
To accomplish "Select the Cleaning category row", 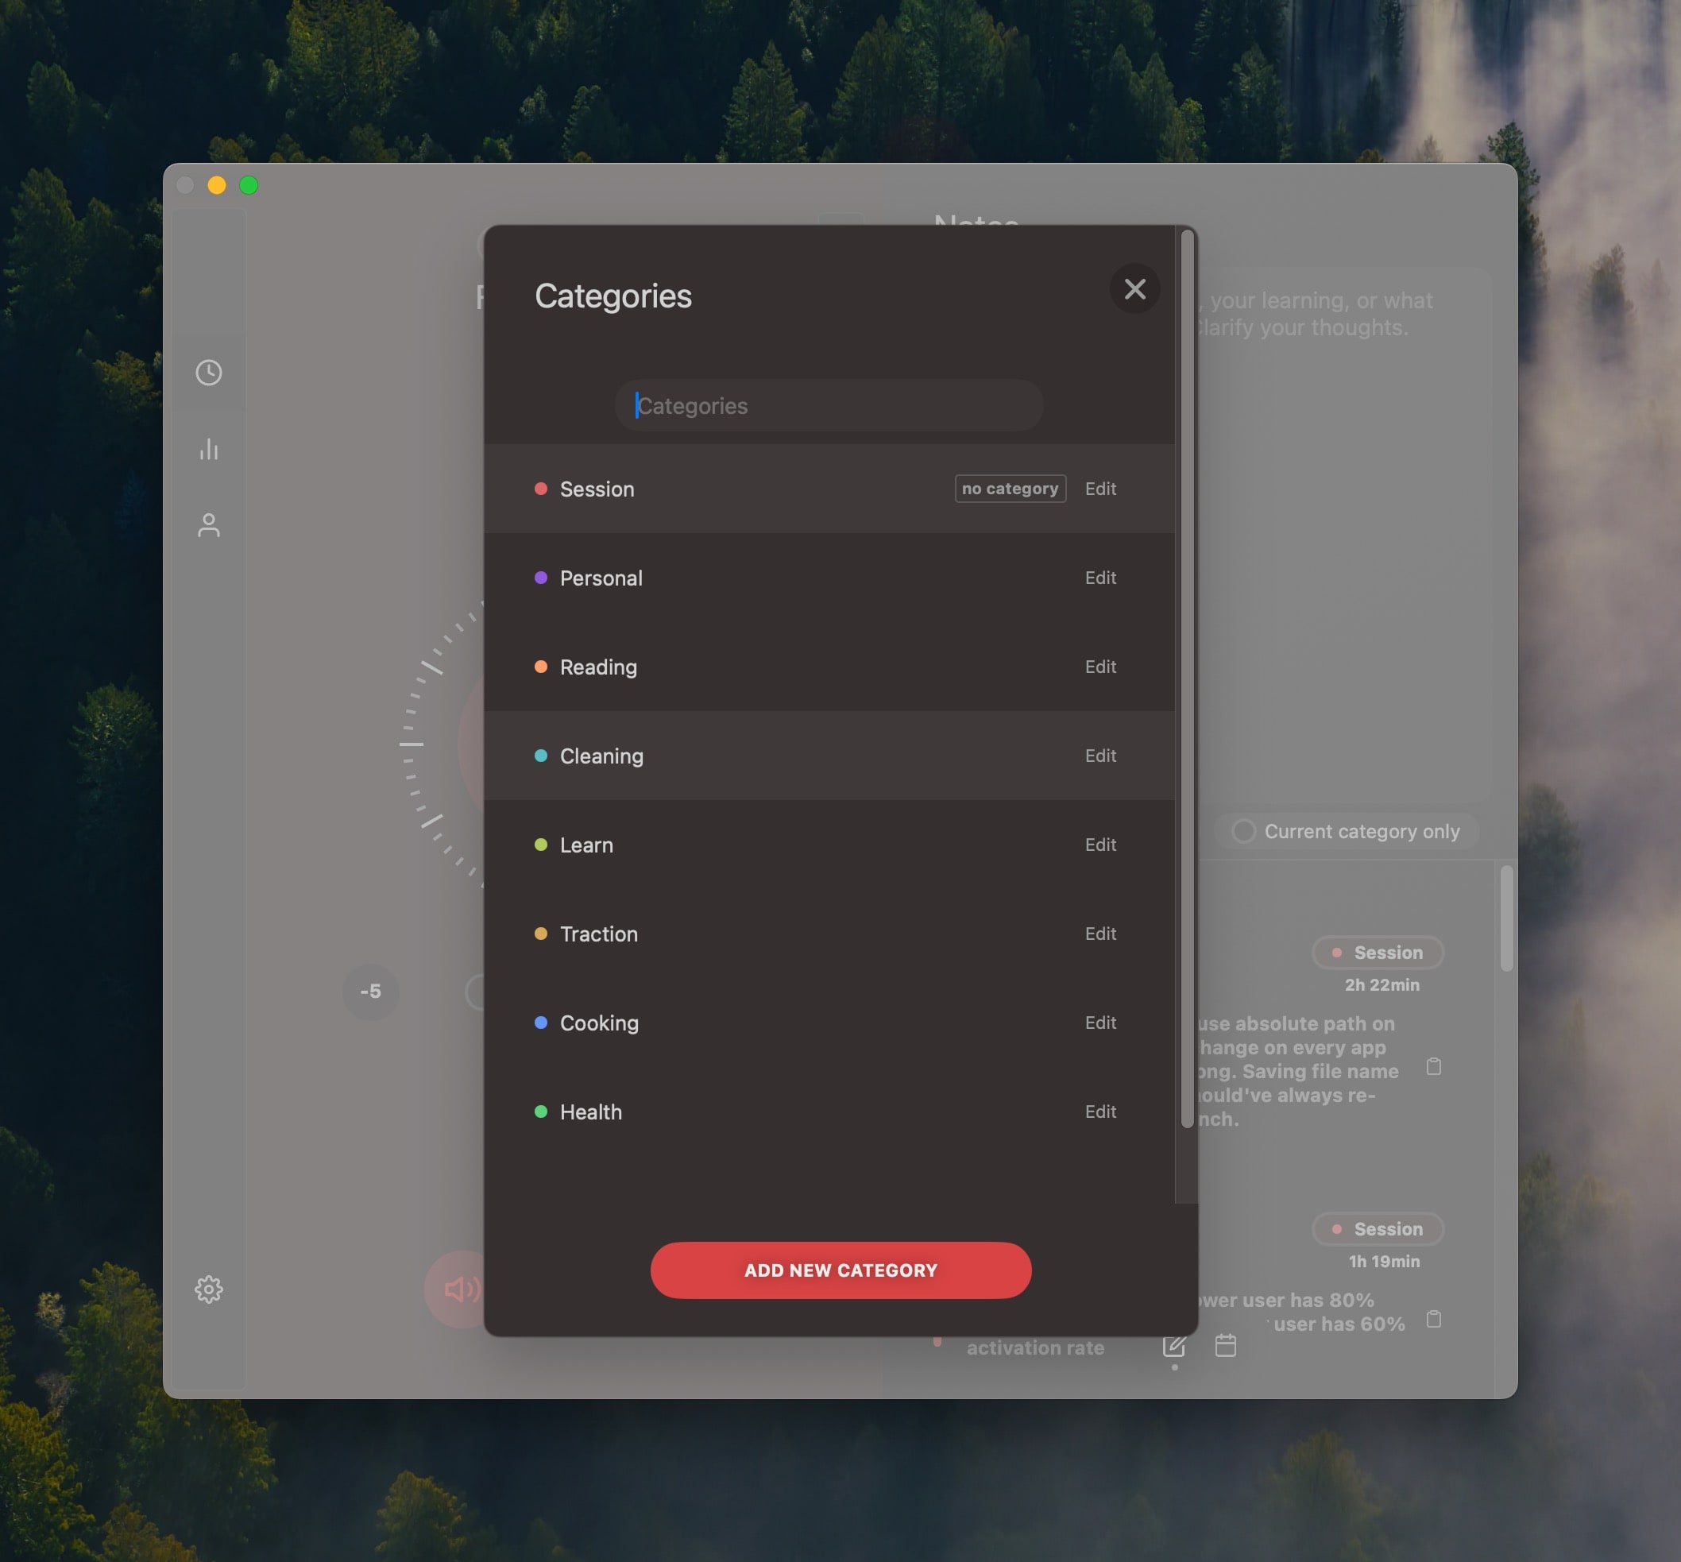I will tap(601, 756).
